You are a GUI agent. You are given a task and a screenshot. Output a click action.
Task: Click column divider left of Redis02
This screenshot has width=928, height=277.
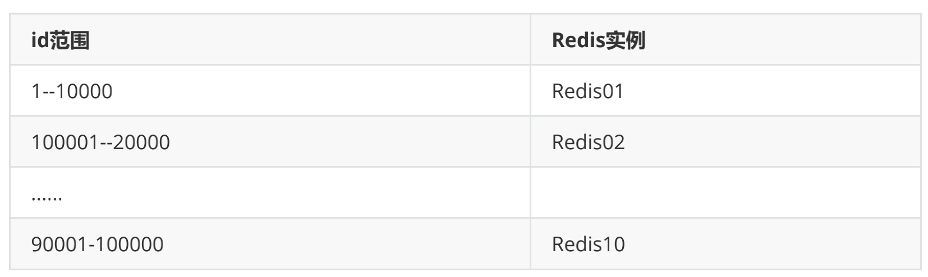pyautogui.click(x=530, y=142)
